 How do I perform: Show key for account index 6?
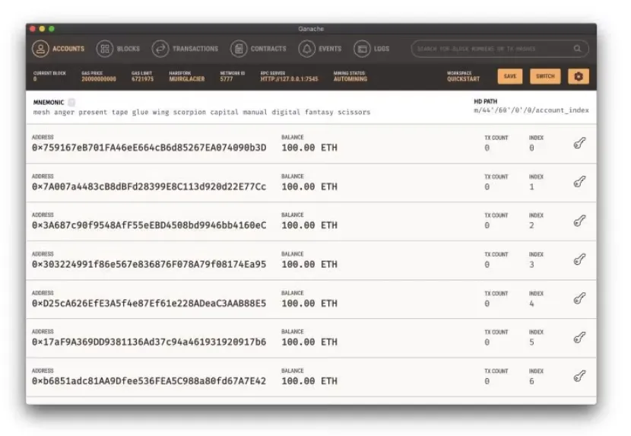click(579, 377)
